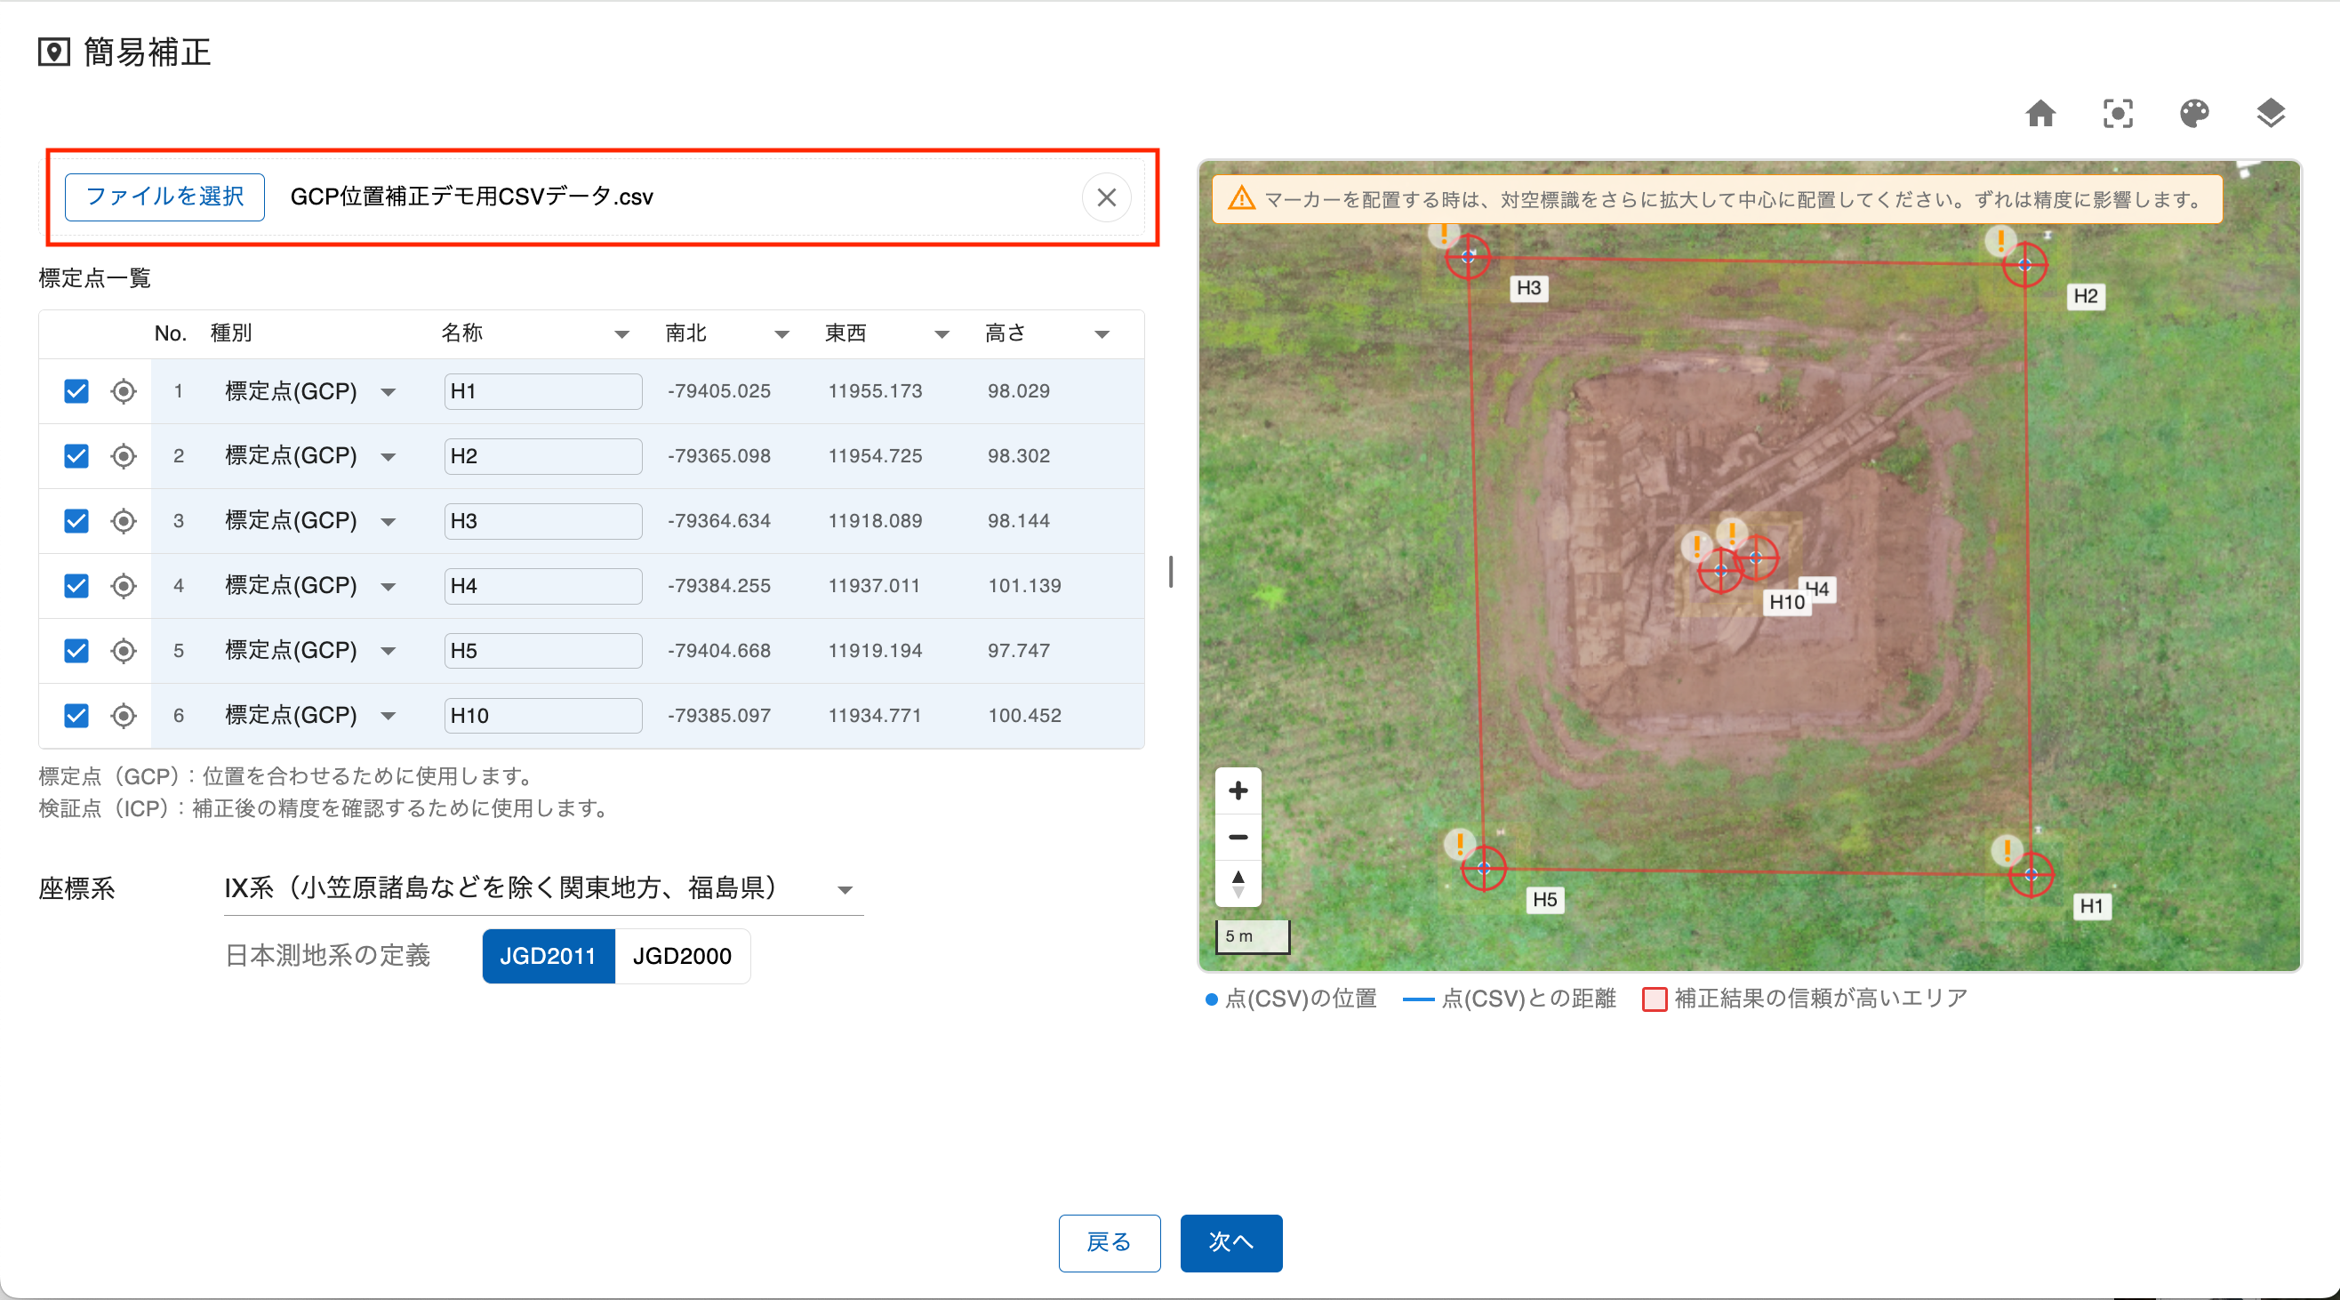Open the color palette icon
Viewport: 2340px width, 1300px height.
click(x=2194, y=114)
